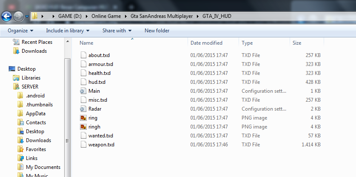Sort by the Date modified column header
This screenshot has width=356, height=177.
coord(206,43)
